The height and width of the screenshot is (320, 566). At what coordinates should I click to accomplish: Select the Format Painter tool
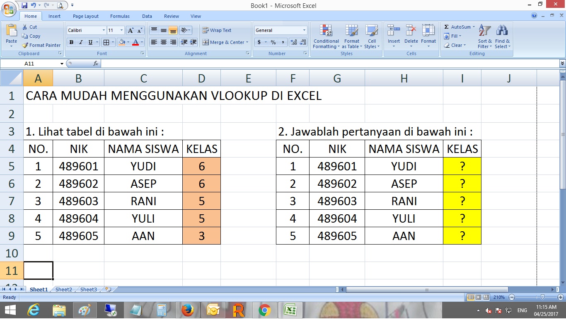coord(41,45)
